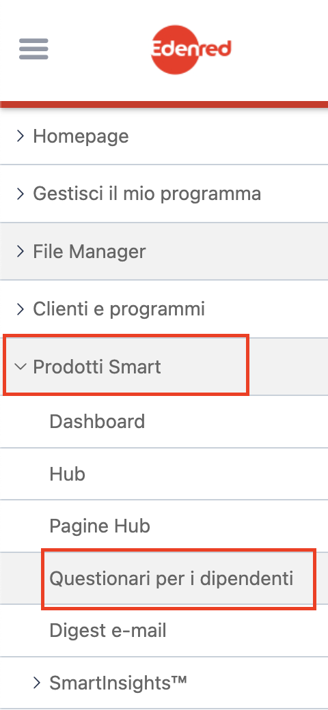Open the hamburger menu icon
This screenshot has width=328, height=710.
point(33,49)
